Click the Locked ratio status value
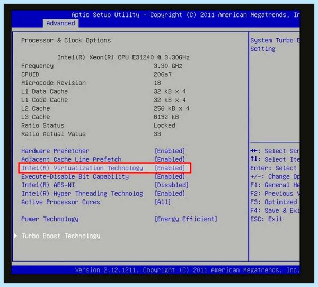The width and height of the screenshot is (318, 287). click(x=164, y=126)
